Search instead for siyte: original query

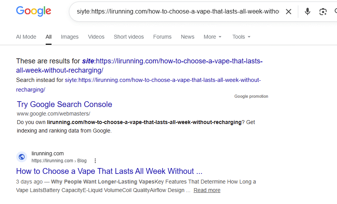138,85
